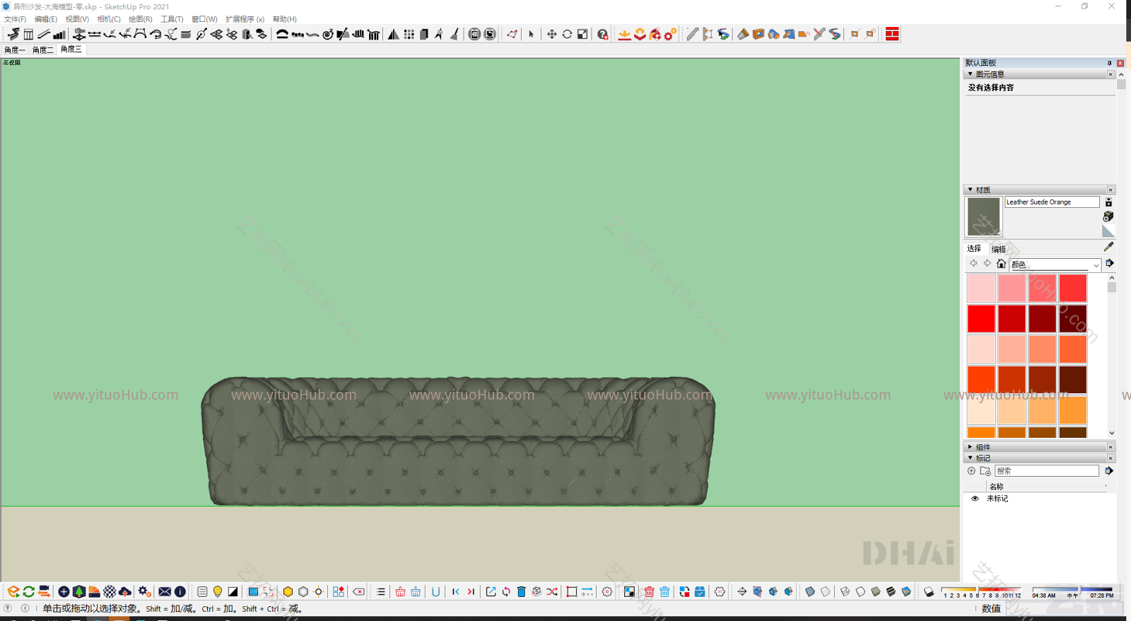Image resolution: width=1131 pixels, height=621 pixels.
Task: Click the broom cleanup icon in the top toolbar
Action: coord(454,34)
